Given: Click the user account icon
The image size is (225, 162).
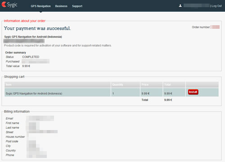Looking at the screenshot, I should pyautogui.click(x=180, y=6).
